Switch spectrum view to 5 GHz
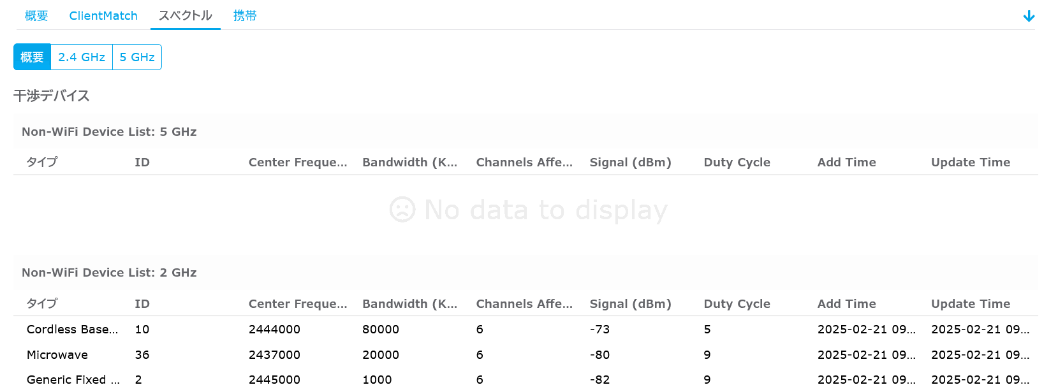The height and width of the screenshot is (392, 1051). (x=137, y=57)
